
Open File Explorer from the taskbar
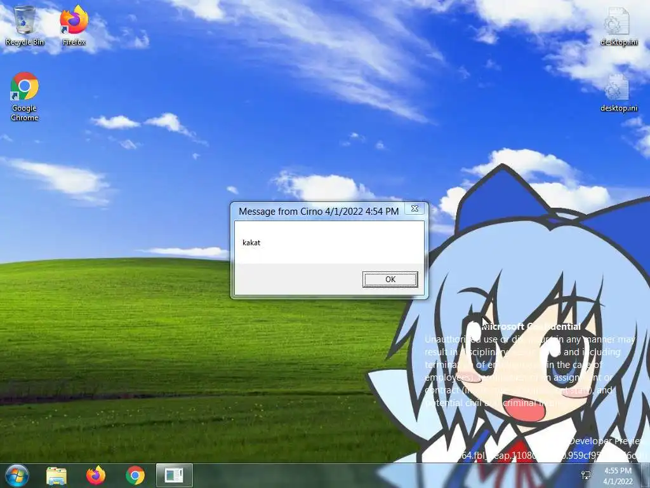coord(56,476)
